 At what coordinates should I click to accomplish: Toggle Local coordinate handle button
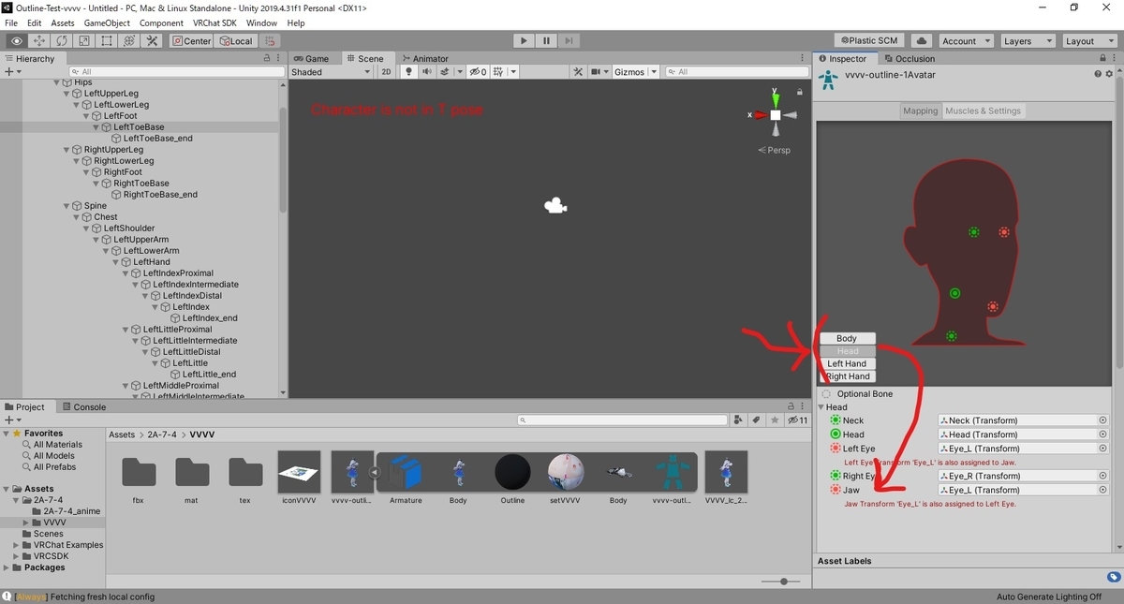236,41
